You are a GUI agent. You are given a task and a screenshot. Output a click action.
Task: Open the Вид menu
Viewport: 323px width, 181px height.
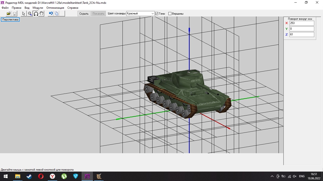[x=27, y=8]
